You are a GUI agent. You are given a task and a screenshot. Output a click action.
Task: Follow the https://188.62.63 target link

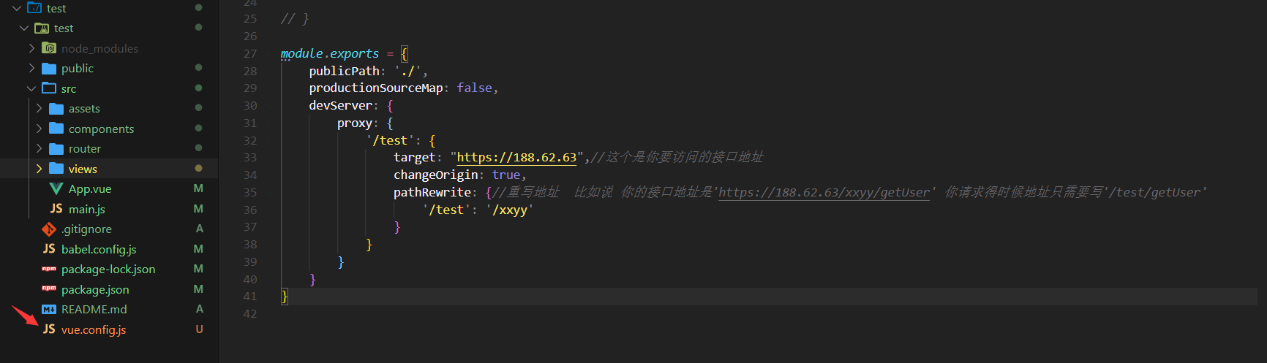[x=516, y=158]
